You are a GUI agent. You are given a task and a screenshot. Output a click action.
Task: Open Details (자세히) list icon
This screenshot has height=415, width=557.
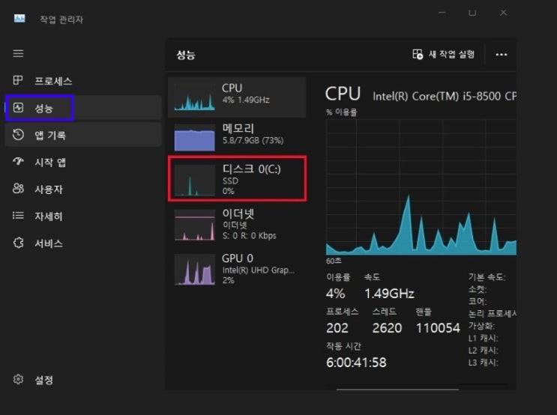[19, 216]
